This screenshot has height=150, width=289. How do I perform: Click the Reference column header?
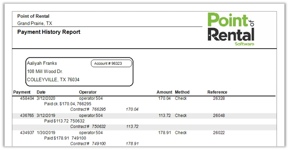(217, 92)
